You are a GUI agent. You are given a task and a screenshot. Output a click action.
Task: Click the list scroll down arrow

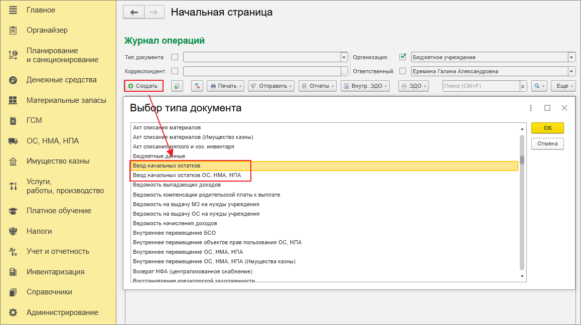[522, 276]
